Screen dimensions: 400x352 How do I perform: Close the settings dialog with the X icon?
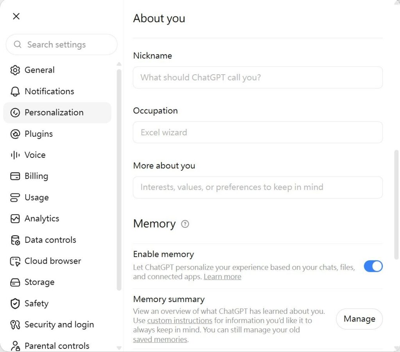(x=16, y=16)
